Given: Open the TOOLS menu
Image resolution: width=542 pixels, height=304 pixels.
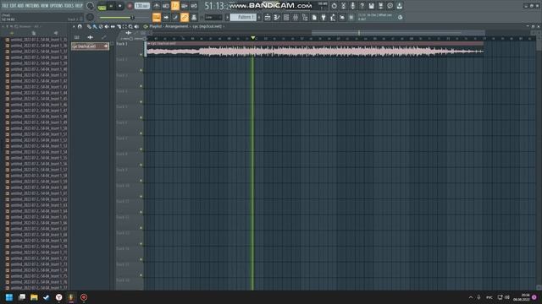Looking at the screenshot, I should (x=69, y=6).
